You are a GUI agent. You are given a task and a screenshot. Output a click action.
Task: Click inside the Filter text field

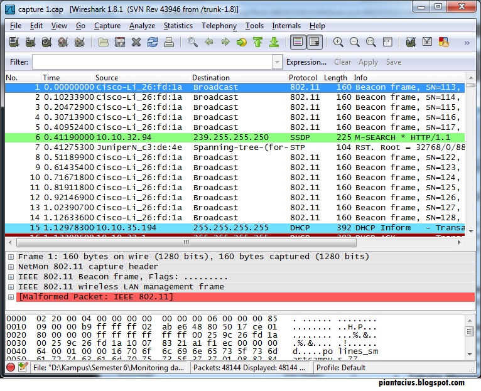point(151,62)
